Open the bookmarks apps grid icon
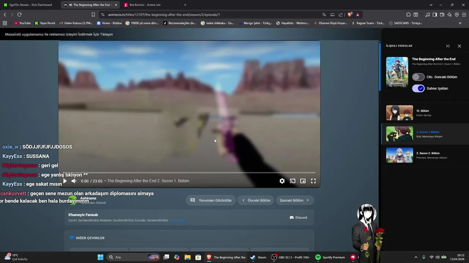Image resolution: width=469 pixels, height=263 pixels. [5, 23]
